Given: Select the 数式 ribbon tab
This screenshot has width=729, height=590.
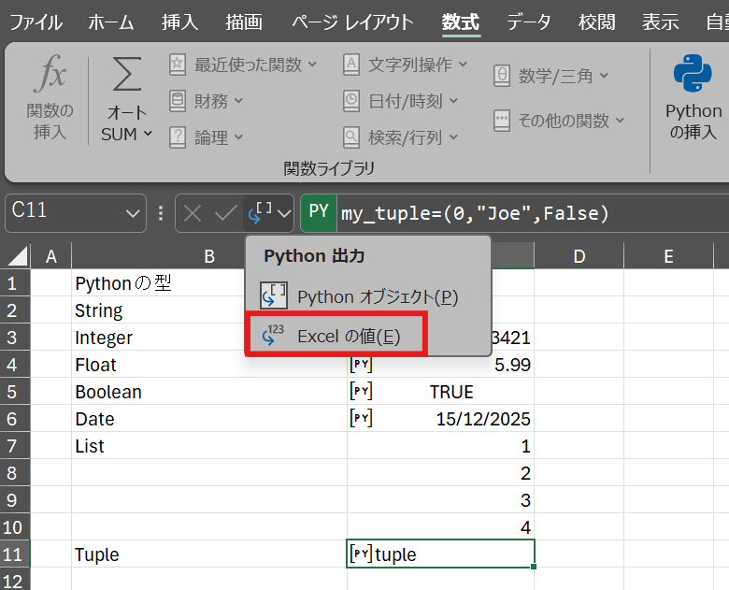Looking at the screenshot, I should 460,22.
